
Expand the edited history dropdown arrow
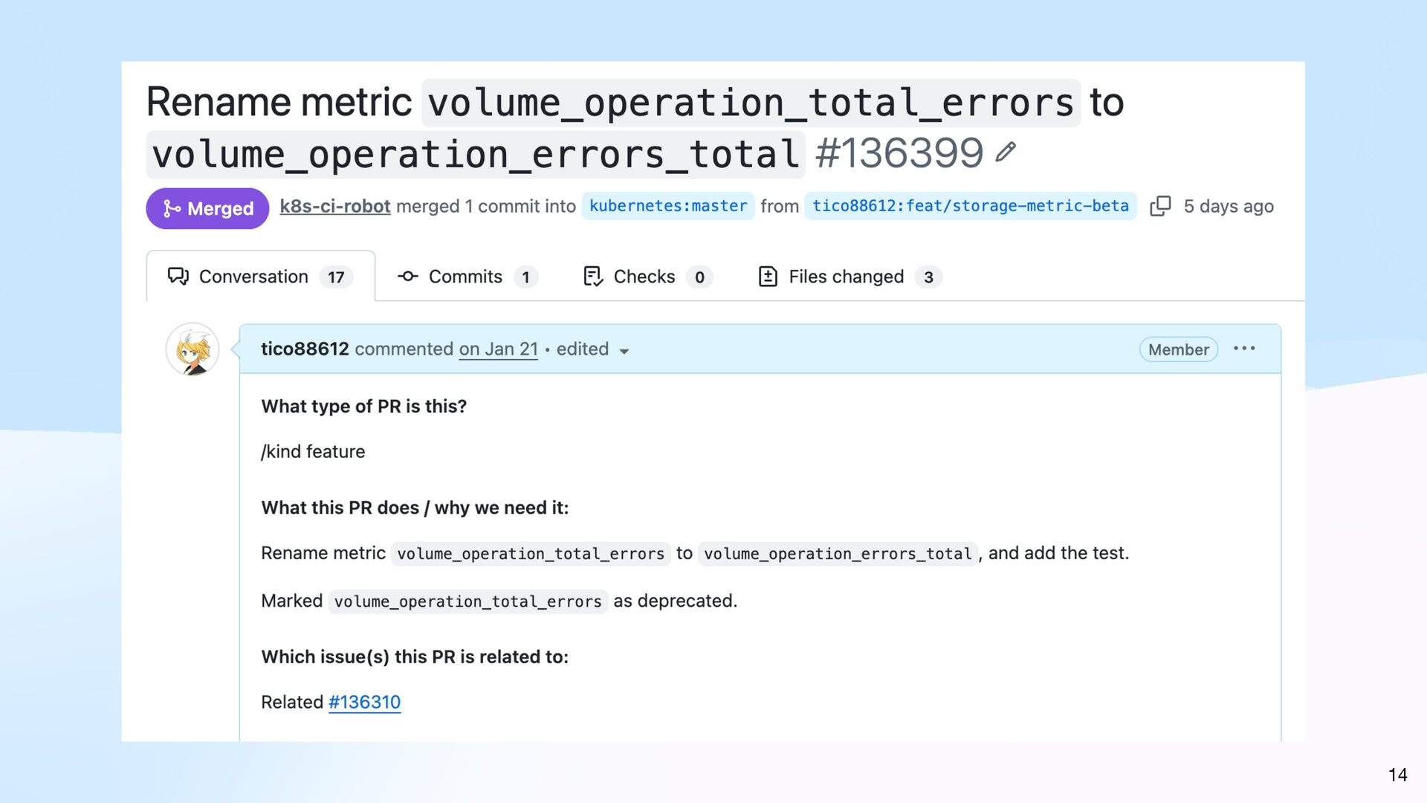(624, 351)
